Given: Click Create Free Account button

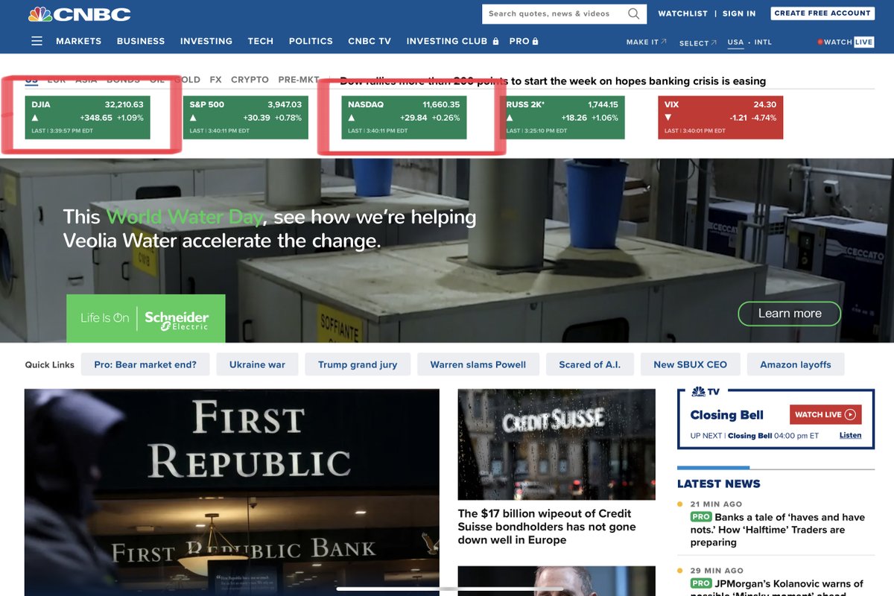Looking at the screenshot, I should [822, 13].
